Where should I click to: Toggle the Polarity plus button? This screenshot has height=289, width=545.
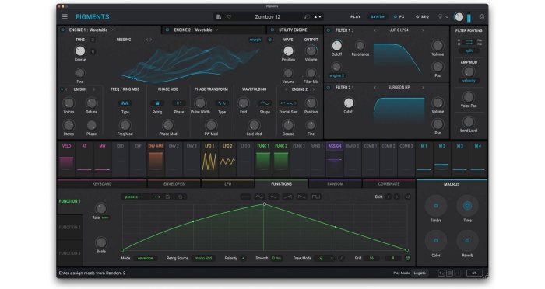coord(243,258)
